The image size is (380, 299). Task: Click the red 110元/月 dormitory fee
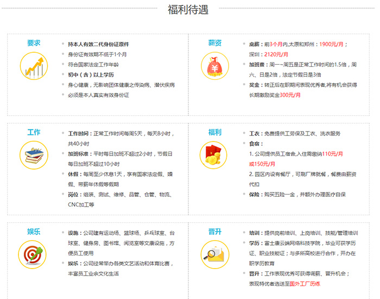332,154
